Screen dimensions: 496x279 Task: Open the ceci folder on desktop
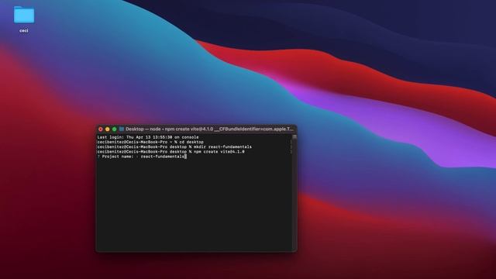point(24,15)
